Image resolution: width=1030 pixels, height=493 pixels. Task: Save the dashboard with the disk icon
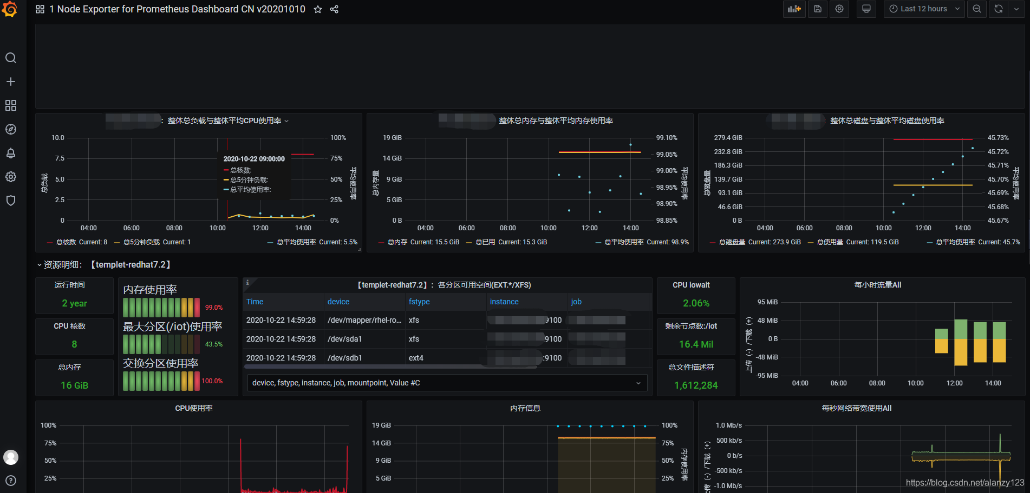pos(818,9)
